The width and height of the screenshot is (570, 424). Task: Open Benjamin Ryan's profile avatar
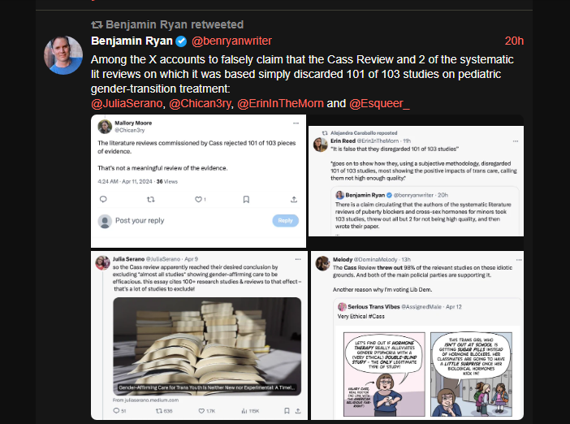(63, 55)
